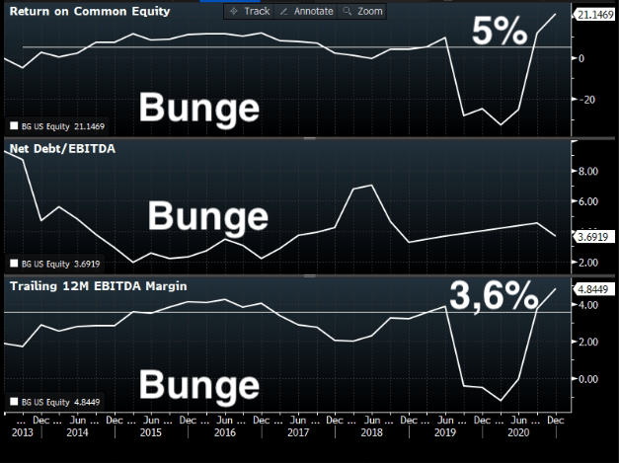Click the BG US Equity 4.8449 legend text
This screenshot has height=463, width=619.
pyautogui.click(x=60, y=402)
